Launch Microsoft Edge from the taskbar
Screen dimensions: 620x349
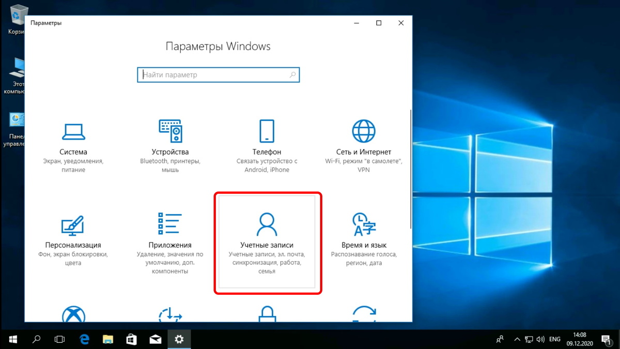84,339
